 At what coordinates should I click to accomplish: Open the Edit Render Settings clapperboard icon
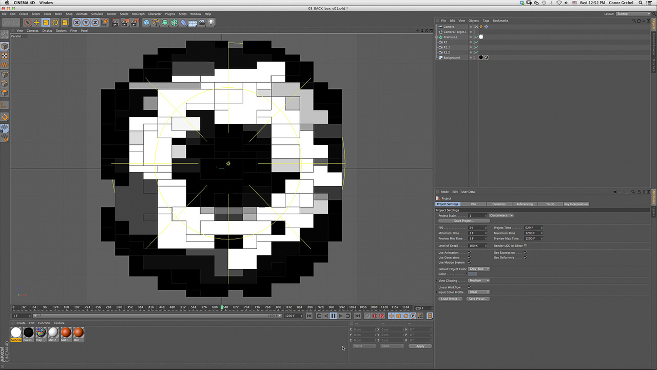point(134,23)
